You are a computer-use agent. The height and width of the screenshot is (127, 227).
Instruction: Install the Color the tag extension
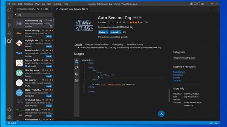point(49,116)
